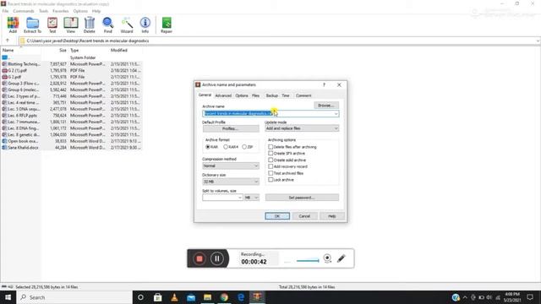Open the MB units dropdown

252,198
